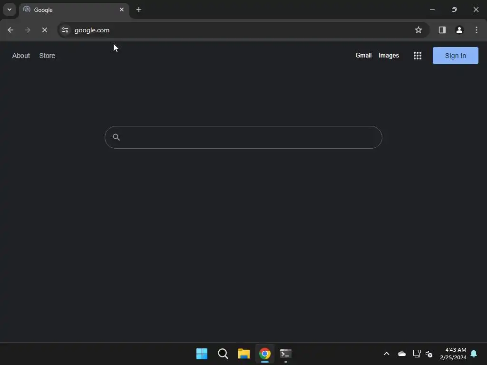This screenshot has height=365, width=487.
Task: Show hidden system tray icons
Action: 387,354
